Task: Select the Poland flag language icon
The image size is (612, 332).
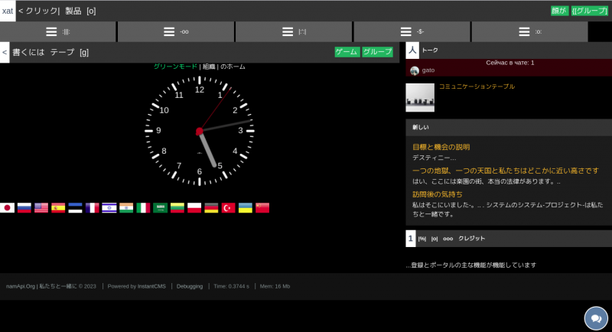Action: (x=194, y=208)
